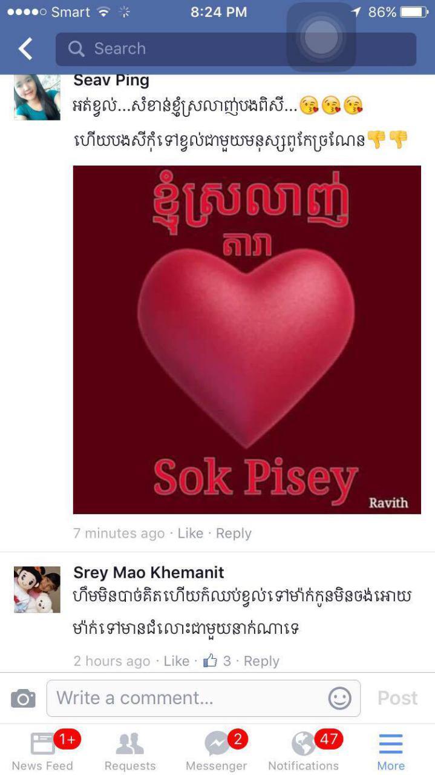Open camera to attach photo
The height and width of the screenshot is (775, 435).
pos(23,699)
